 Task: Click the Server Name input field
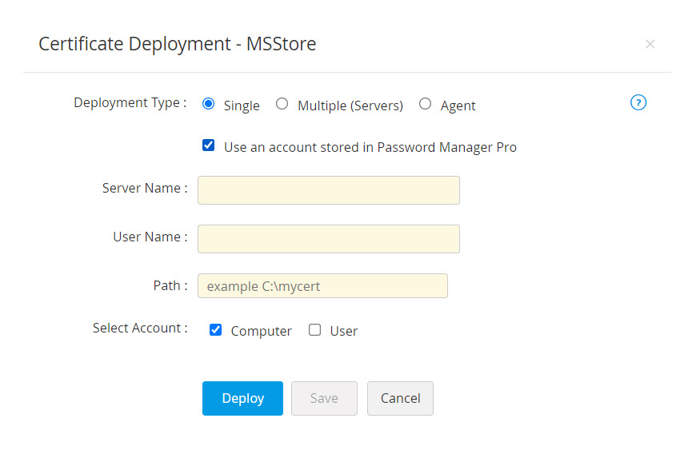point(328,190)
